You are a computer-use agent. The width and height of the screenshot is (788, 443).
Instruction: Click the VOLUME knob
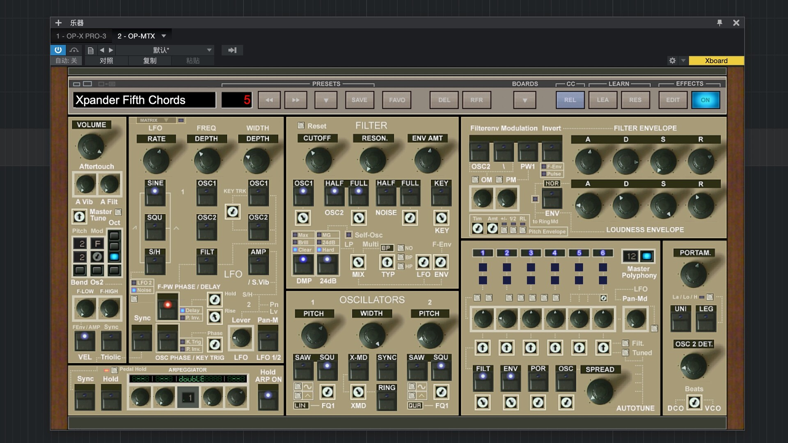click(91, 146)
